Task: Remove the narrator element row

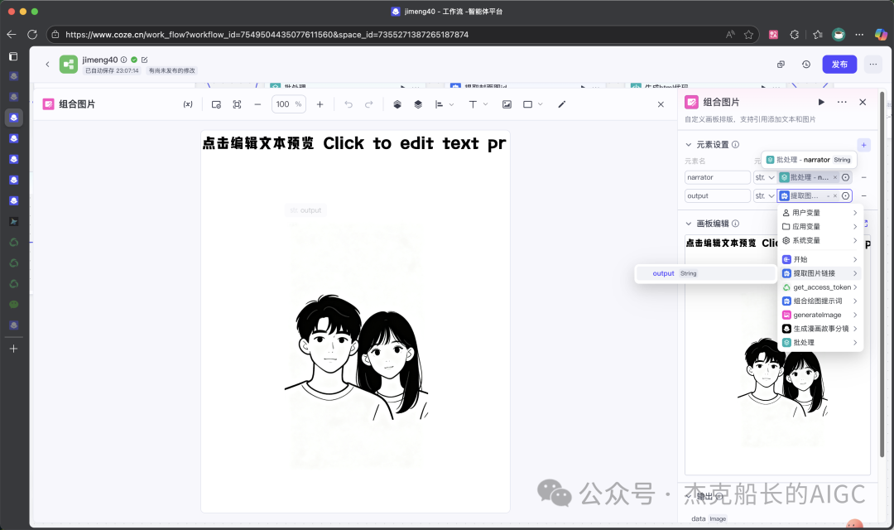Action: tap(863, 177)
